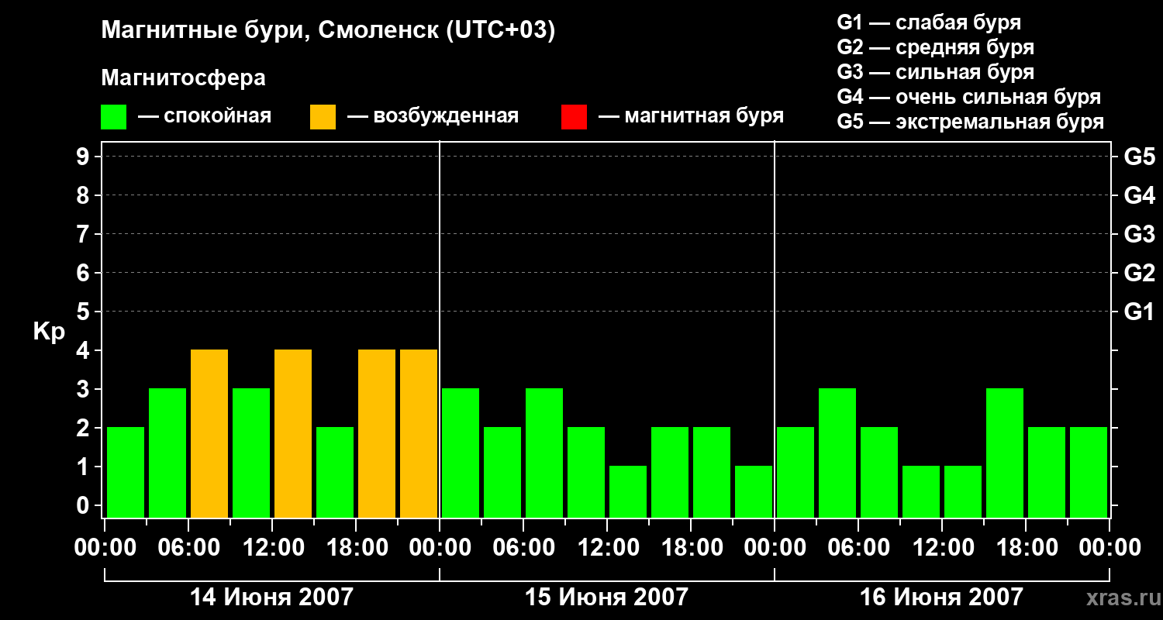Click the 14 June 12:00–15:00 orange bar

(x=293, y=433)
